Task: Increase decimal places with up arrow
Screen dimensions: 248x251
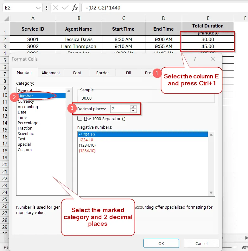Action: coord(133,107)
